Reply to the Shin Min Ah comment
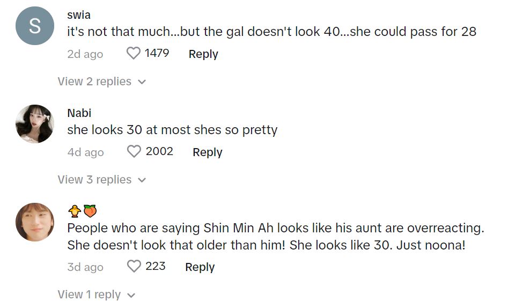 pyautogui.click(x=200, y=267)
